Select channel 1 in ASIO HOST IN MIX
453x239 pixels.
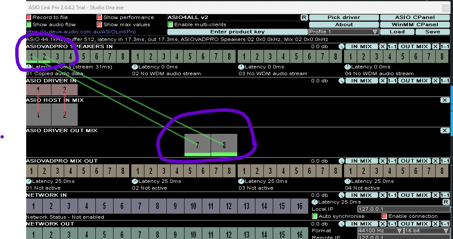point(38,114)
